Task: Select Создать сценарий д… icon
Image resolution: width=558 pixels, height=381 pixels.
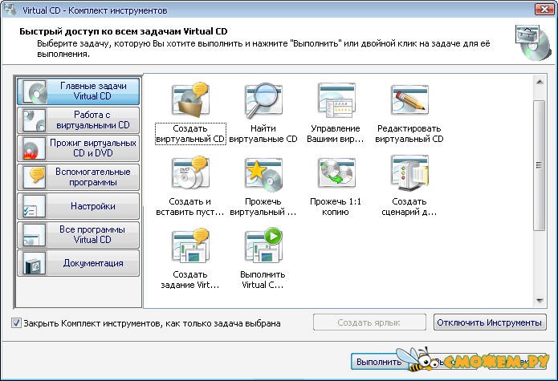Action: pos(409,173)
